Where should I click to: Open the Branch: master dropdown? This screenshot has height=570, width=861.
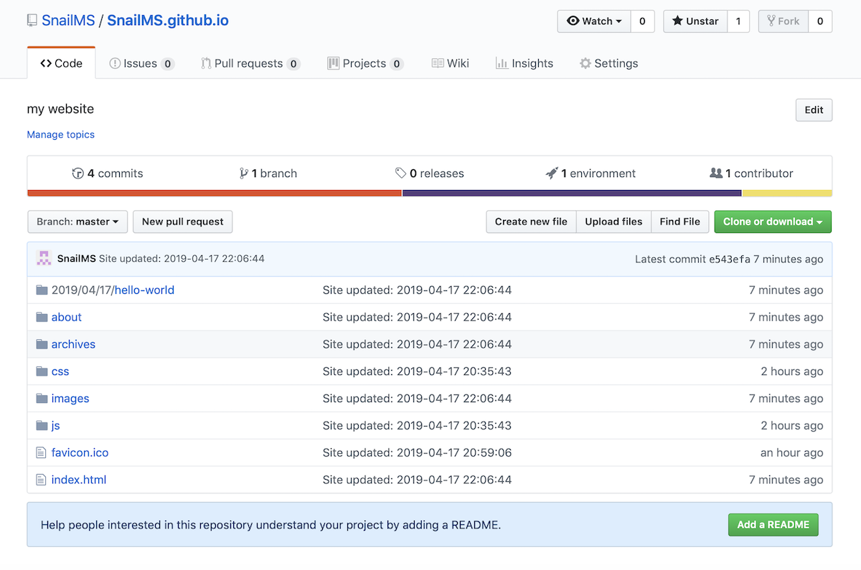click(x=77, y=222)
